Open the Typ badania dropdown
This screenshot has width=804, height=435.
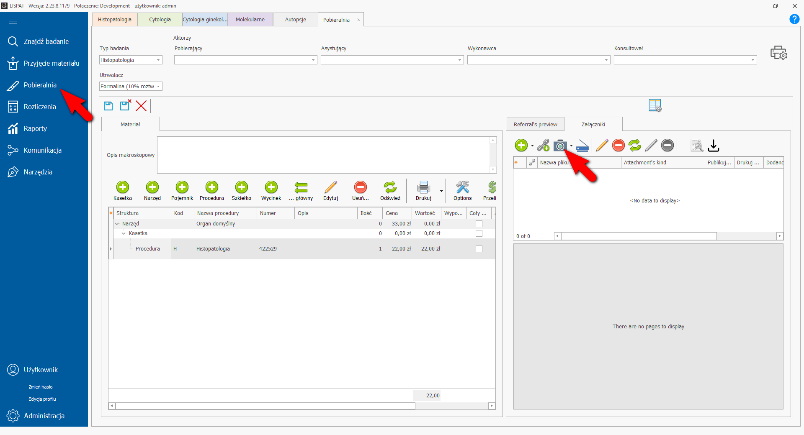158,60
